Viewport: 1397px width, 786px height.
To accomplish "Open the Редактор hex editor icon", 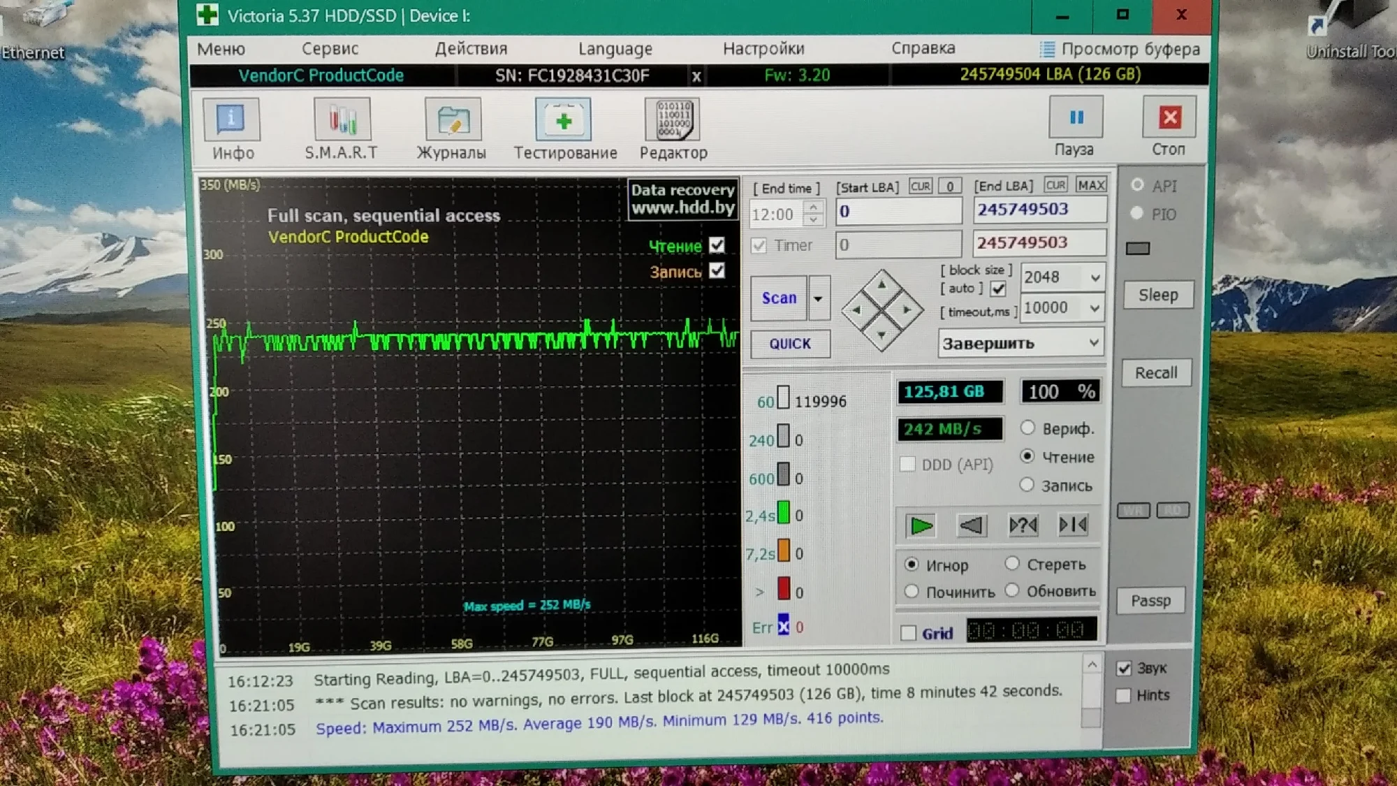I will pyautogui.click(x=673, y=120).
